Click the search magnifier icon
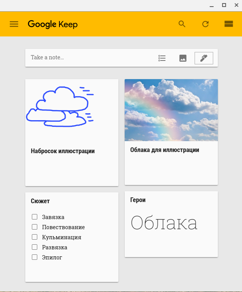Viewport: 242px width, 292px height. (x=182, y=24)
